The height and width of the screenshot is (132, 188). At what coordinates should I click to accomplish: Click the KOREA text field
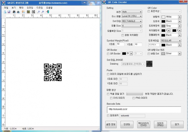(154, 45)
